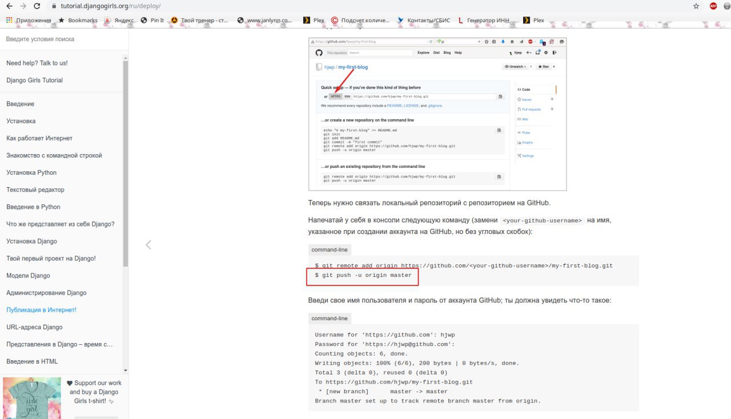
Task: Open Как работает Интернет chapter
Action: [x=39, y=138]
